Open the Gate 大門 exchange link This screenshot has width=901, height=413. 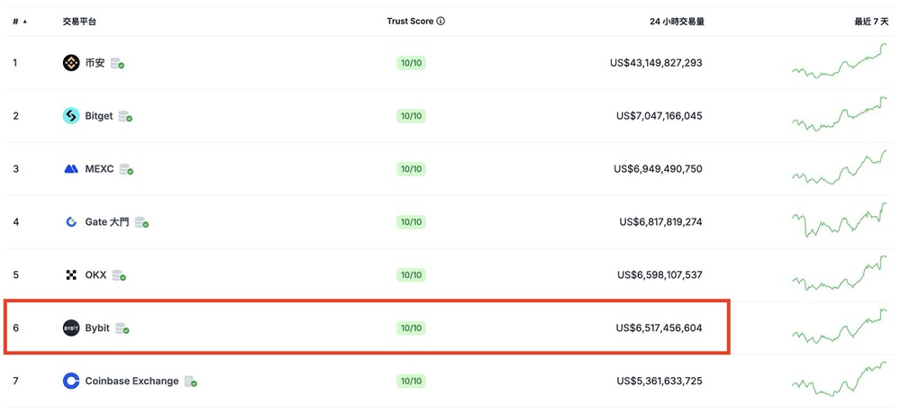107,222
